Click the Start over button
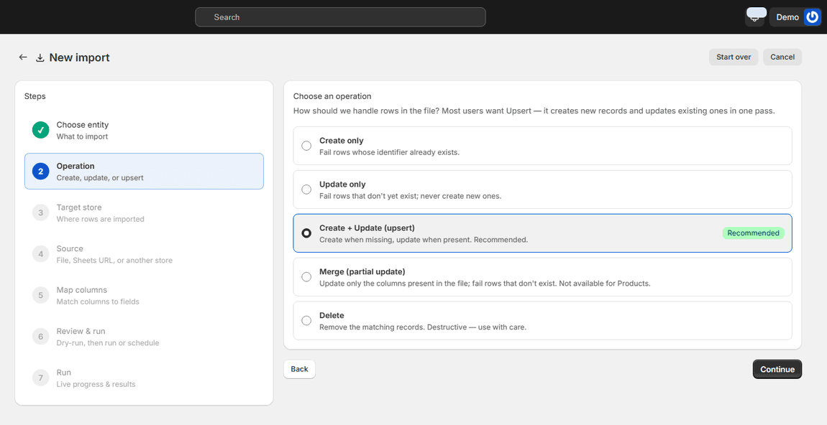The width and height of the screenshot is (827, 425). click(x=733, y=57)
